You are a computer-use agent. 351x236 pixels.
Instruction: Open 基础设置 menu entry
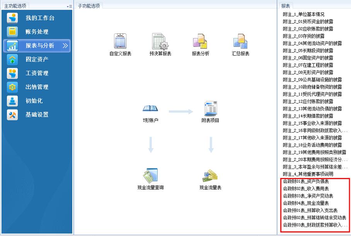click(37, 115)
